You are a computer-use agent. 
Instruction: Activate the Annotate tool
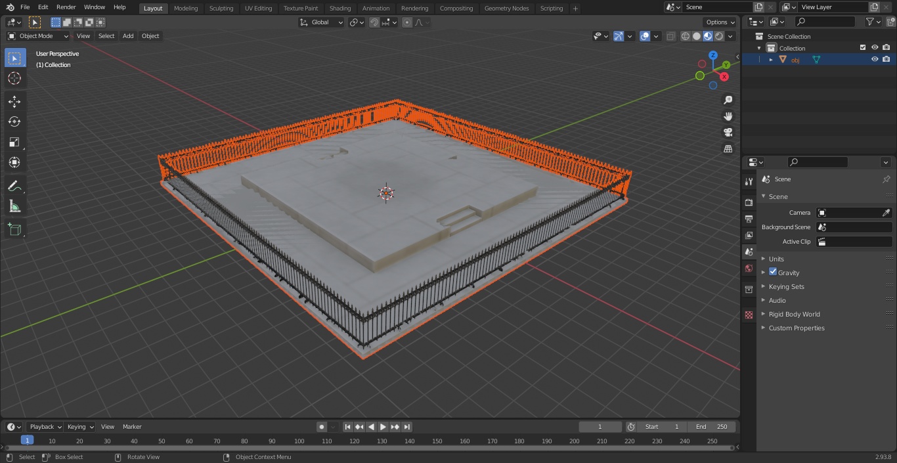point(14,187)
